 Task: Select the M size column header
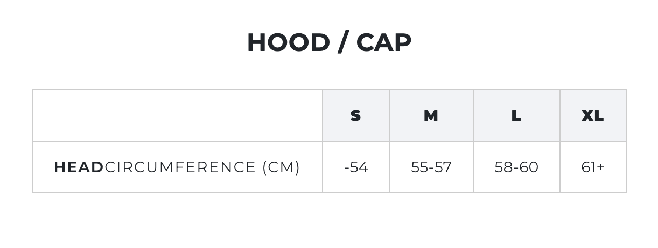tap(431, 115)
